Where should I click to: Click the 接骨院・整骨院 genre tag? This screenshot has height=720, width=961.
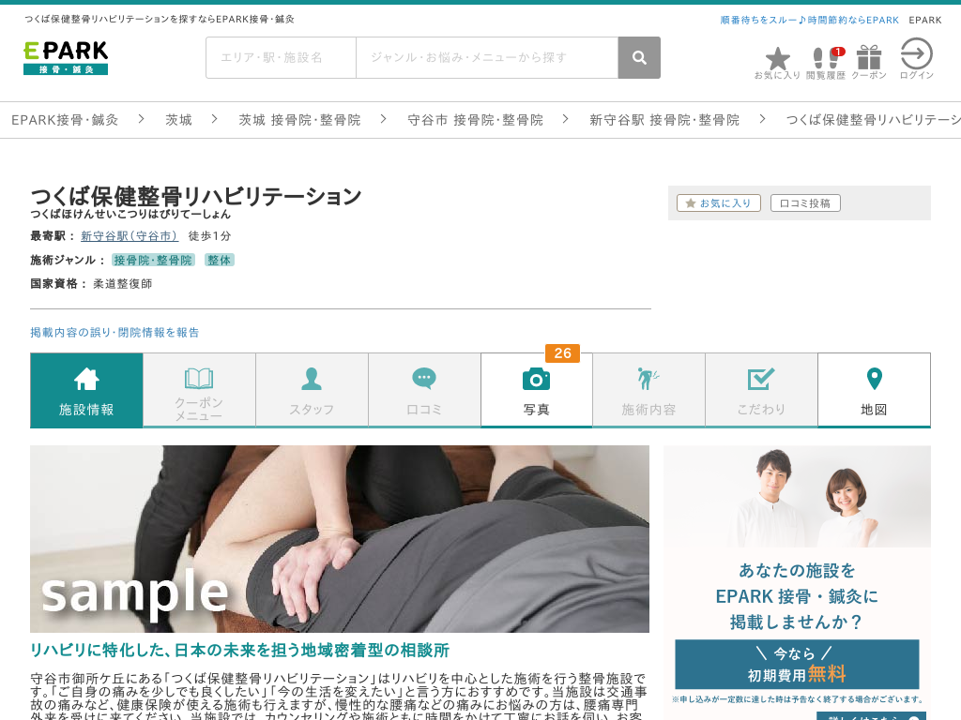click(153, 261)
